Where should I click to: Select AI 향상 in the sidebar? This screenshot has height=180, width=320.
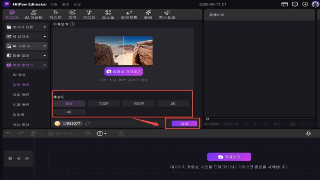[x=19, y=75]
